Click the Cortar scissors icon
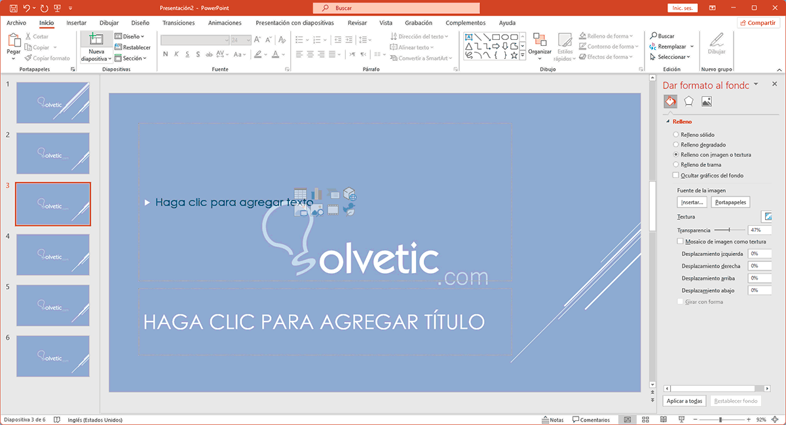The width and height of the screenshot is (786, 425). (28, 37)
